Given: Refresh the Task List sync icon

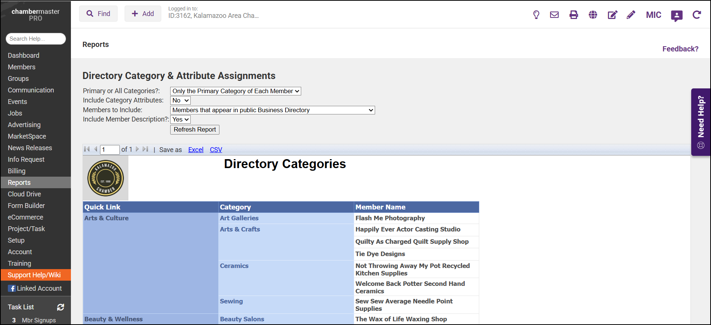Looking at the screenshot, I should 60,307.
